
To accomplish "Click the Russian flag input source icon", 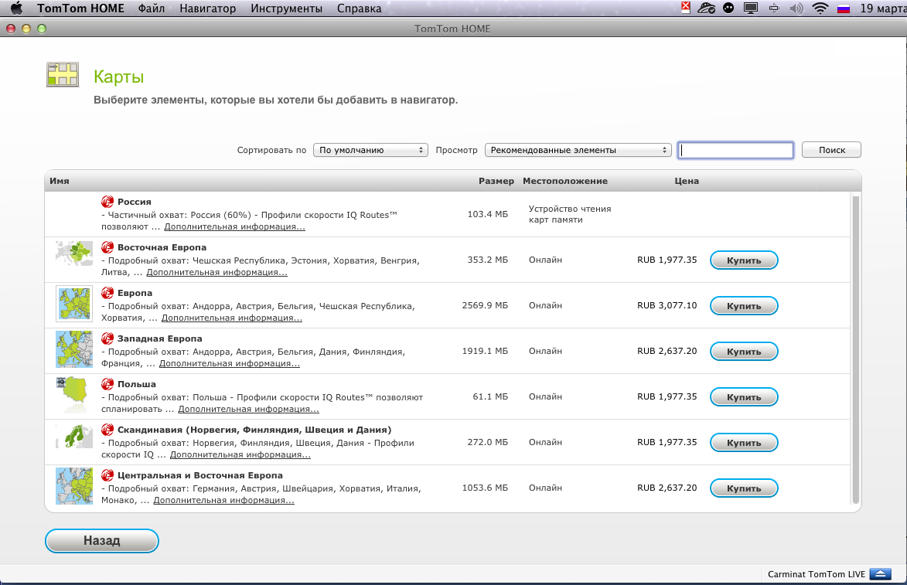I will coord(843,9).
